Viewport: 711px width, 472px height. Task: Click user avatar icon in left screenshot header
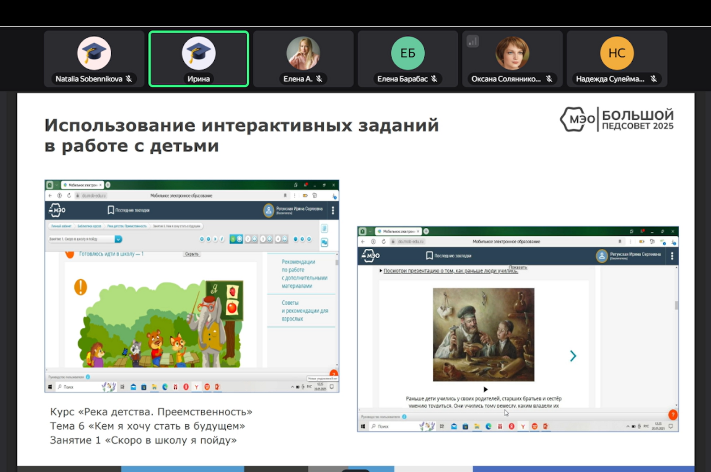click(x=268, y=210)
